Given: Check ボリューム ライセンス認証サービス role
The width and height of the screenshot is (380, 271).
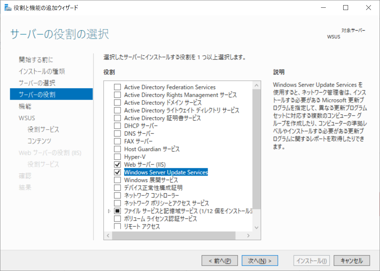Looking at the screenshot, I should 117,219.
